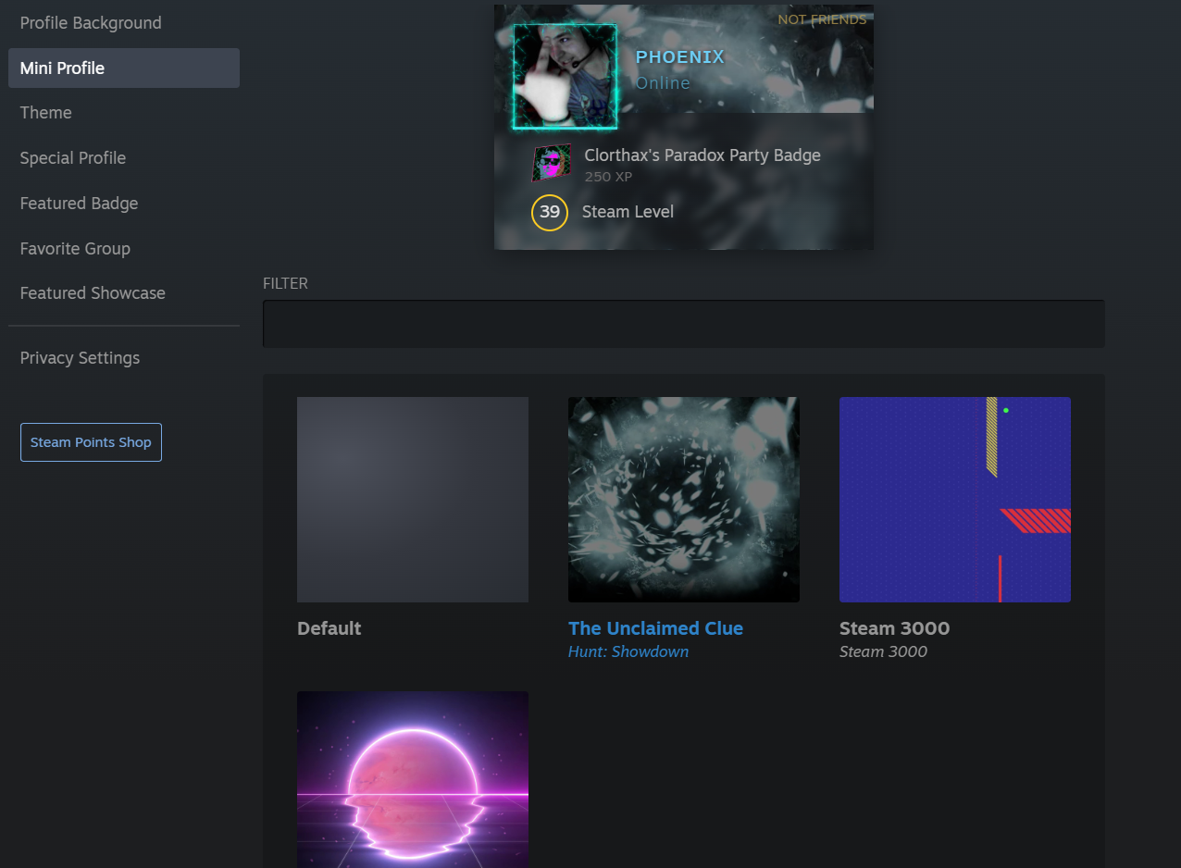Click the FILTER label above the input
This screenshot has width=1181, height=868.
click(x=285, y=283)
